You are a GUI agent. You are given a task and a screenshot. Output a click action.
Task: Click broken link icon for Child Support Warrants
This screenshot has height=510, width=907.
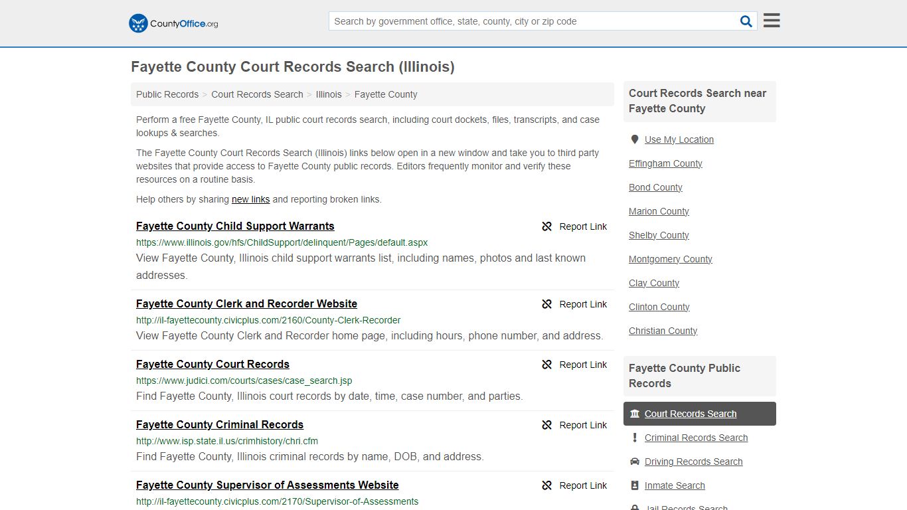tap(547, 226)
